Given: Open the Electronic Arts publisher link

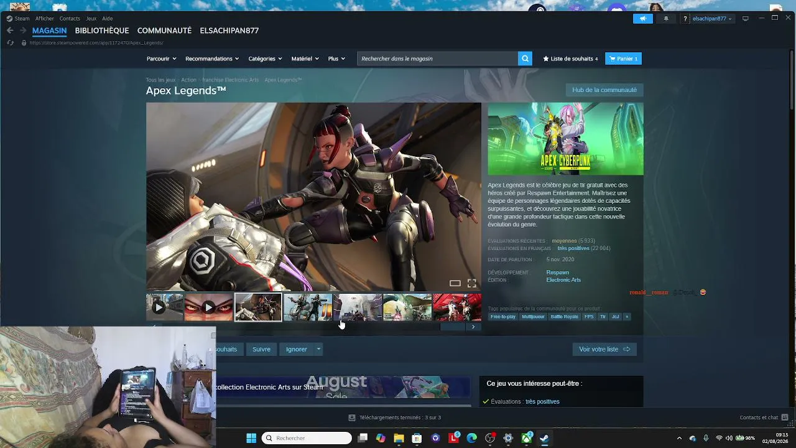Looking at the screenshot, I should [x=563, y=280].
